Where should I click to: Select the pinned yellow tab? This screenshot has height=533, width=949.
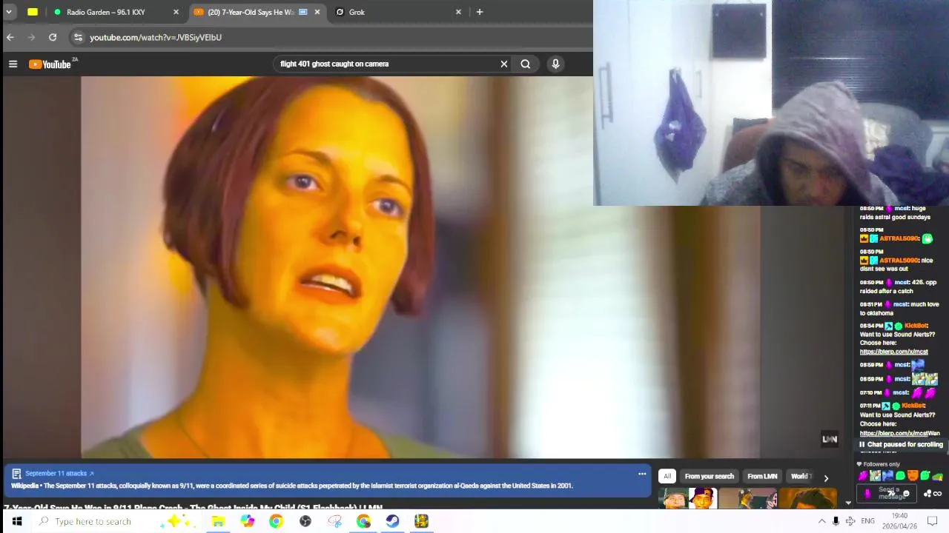pyautogui.click(x=33, y=12)
